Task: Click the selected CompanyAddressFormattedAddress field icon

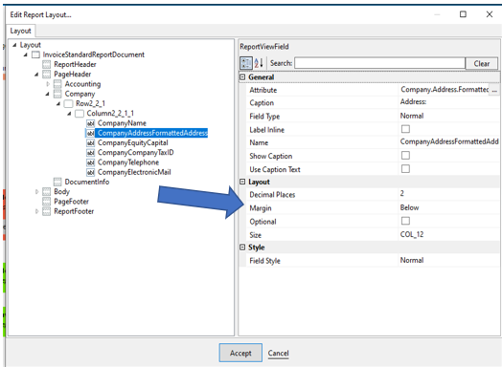Action: point(91,133)
